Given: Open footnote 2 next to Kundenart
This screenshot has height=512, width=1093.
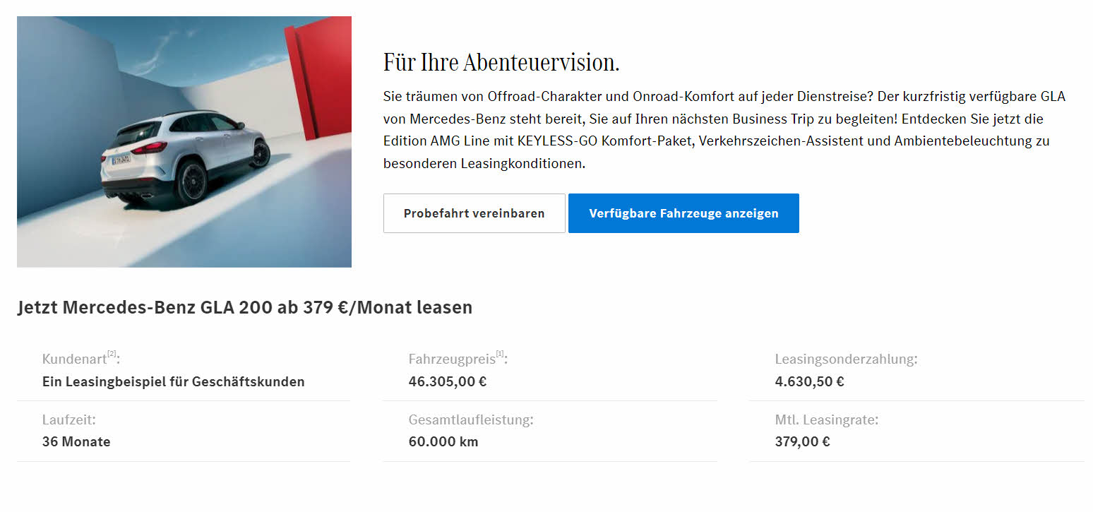Looking at the screenshot, I should 112,355.
